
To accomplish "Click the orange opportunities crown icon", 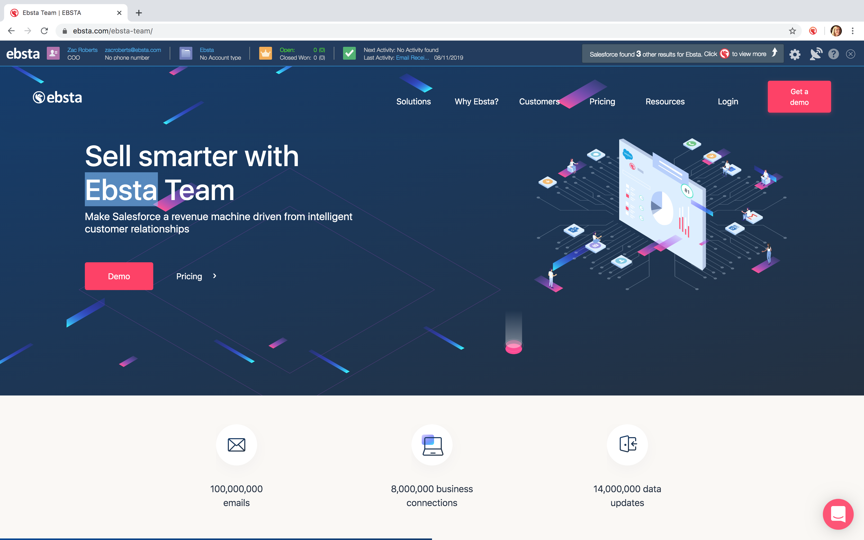I will (x=265, y=53).
